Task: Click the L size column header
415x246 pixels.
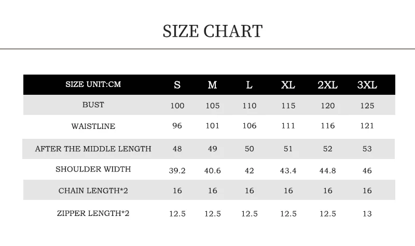Action: pos(250,85)
